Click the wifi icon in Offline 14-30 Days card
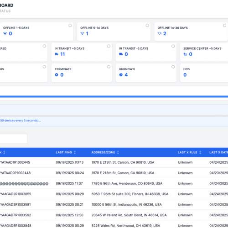This screenshot has height=228, width=228. (160, 33)
